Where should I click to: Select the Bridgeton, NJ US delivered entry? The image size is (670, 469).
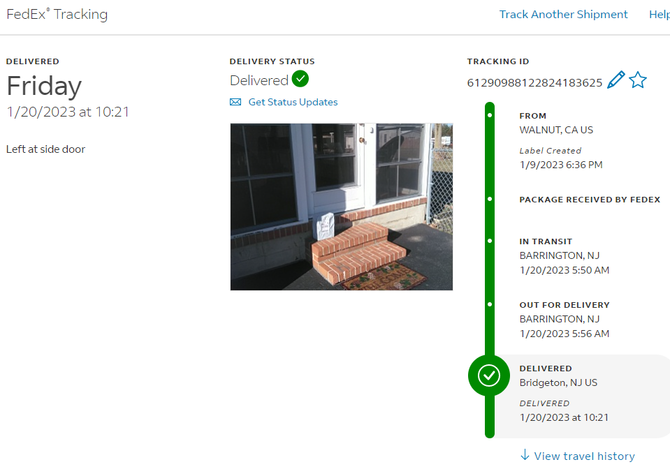coord(558,382)
